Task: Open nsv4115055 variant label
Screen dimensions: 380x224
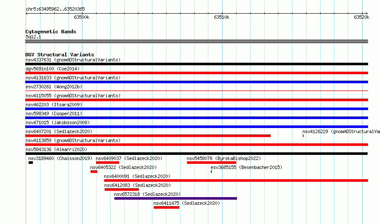Action: pyautogui.click(x=73, y=96)
